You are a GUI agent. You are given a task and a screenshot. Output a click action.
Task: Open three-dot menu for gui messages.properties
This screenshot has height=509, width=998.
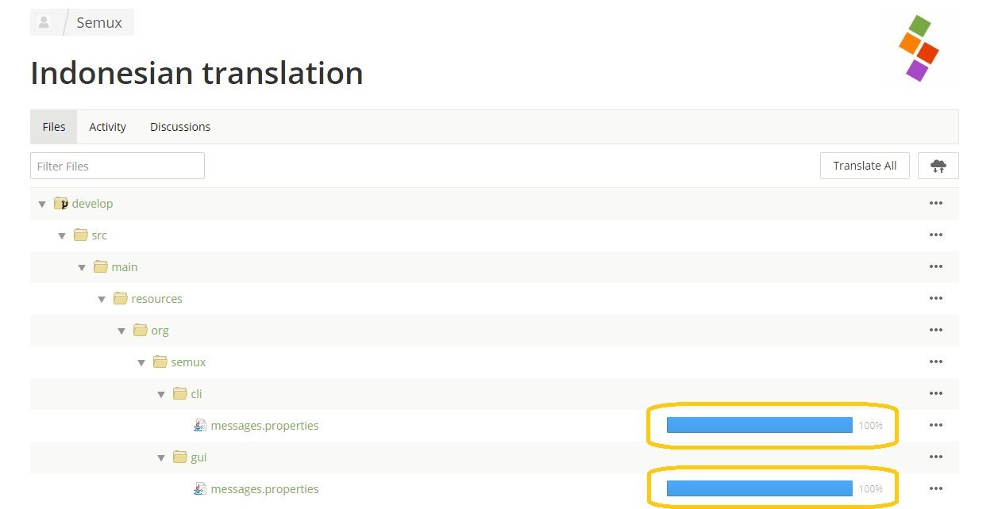click(935, 489)
